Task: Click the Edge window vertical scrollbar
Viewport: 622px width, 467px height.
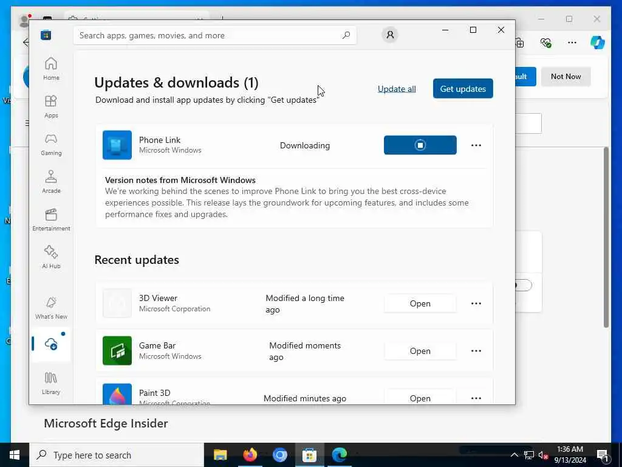Action: pos(606,237)
